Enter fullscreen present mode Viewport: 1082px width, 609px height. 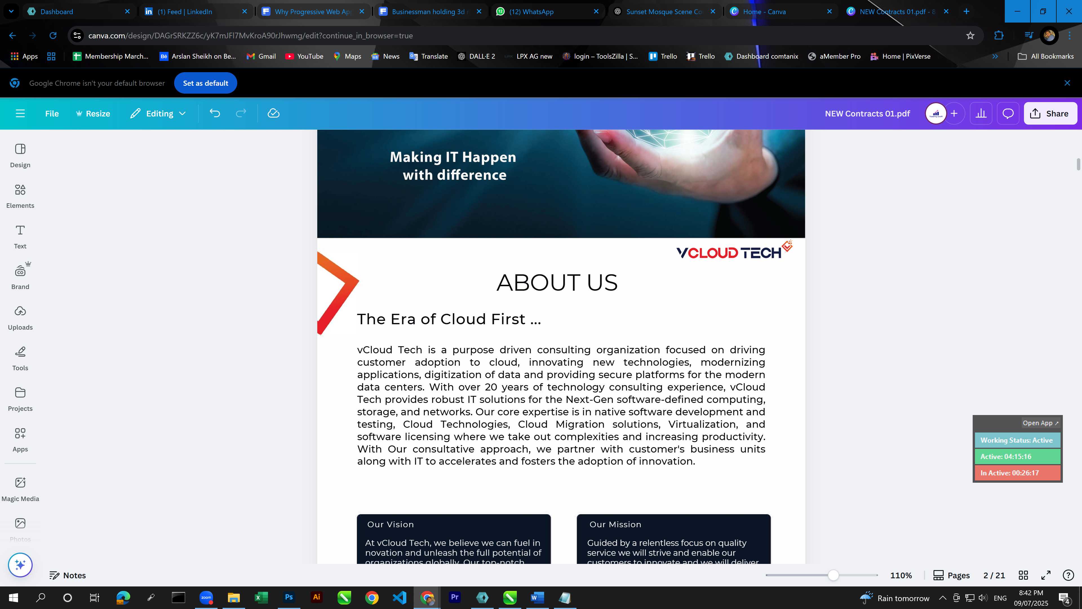point(1046,575)
